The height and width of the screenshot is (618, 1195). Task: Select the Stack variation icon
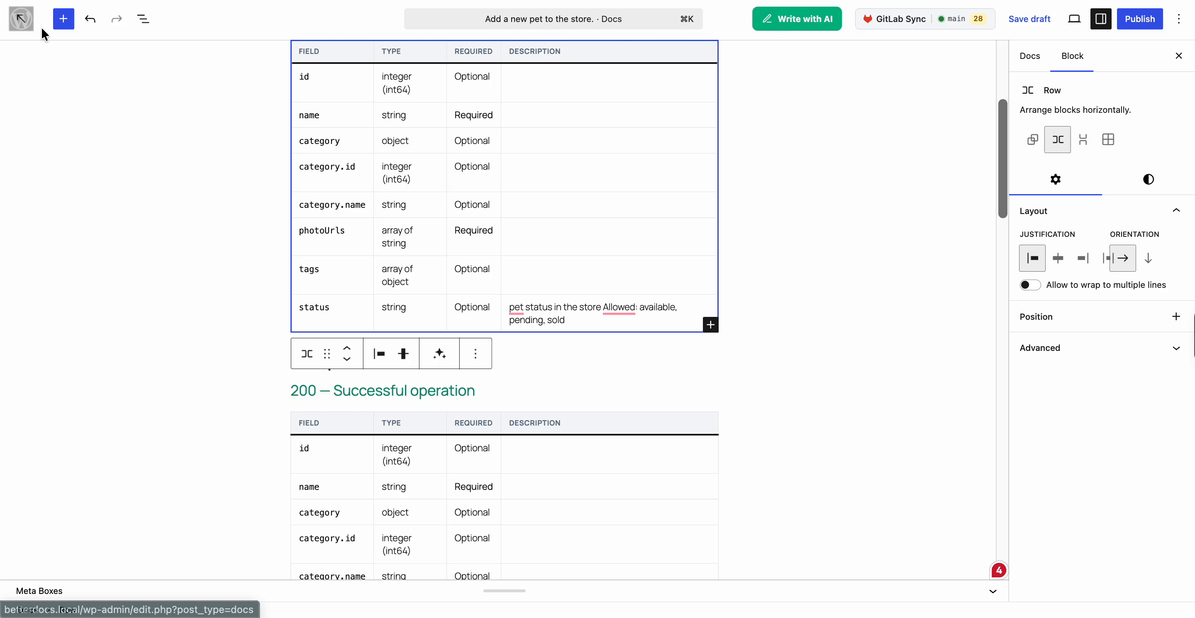[1083, 139]
